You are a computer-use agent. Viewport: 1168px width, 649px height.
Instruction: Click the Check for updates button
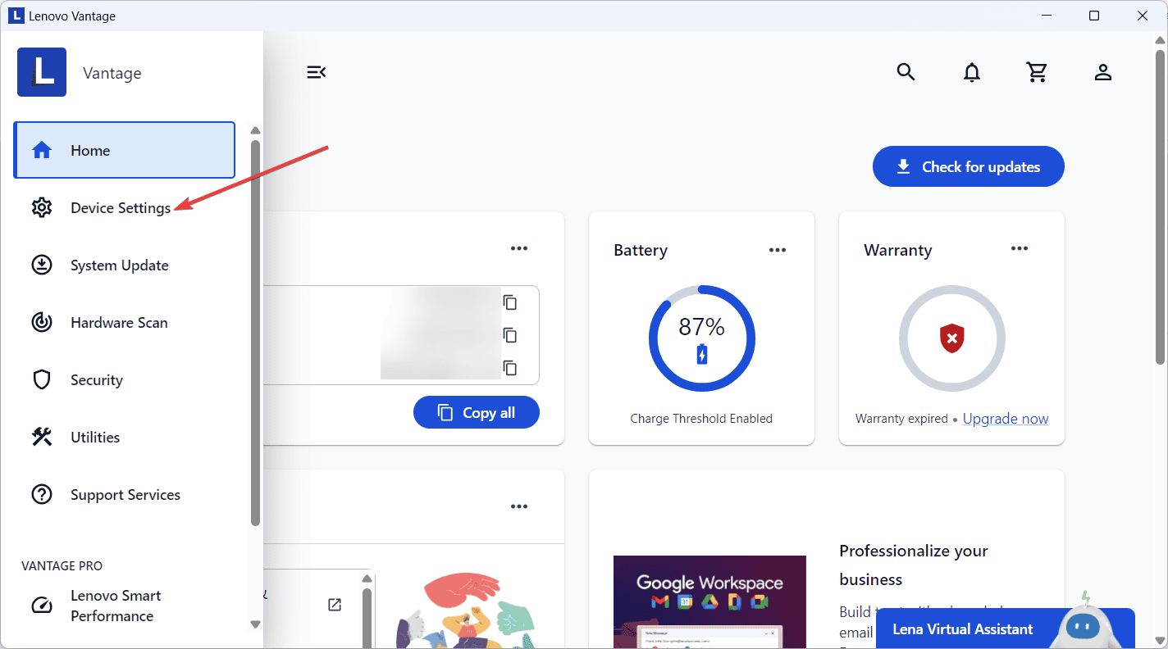pyautogui.click(x=968, y=166)
